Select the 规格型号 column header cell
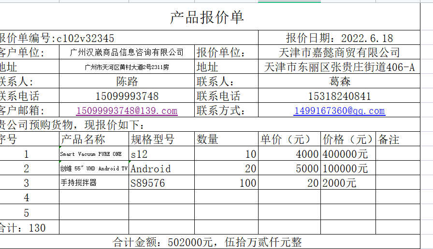This screenshot has width=433, height=249. [x=161, y=140]
